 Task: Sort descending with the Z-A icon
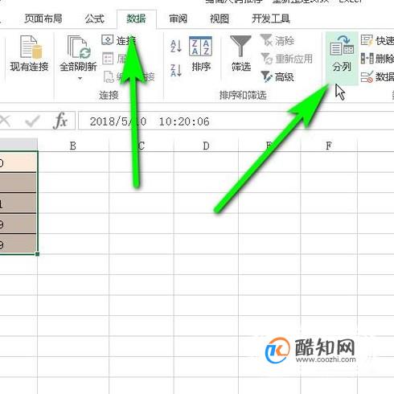(x=176, y=70)
